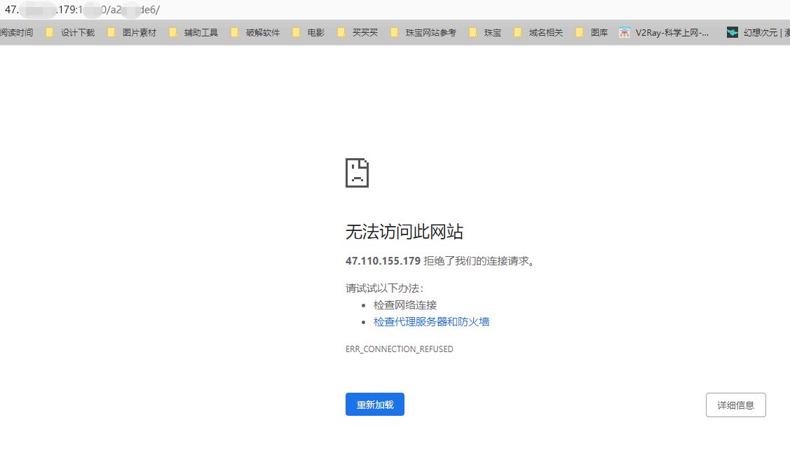Open the 买买买 bookmark folder
The width and height of the screenshot is (790, 455).
pos(357,33)
